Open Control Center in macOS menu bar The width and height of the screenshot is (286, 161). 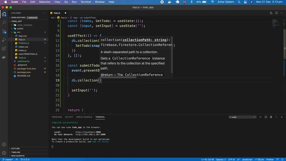click(x=245, y=2)
